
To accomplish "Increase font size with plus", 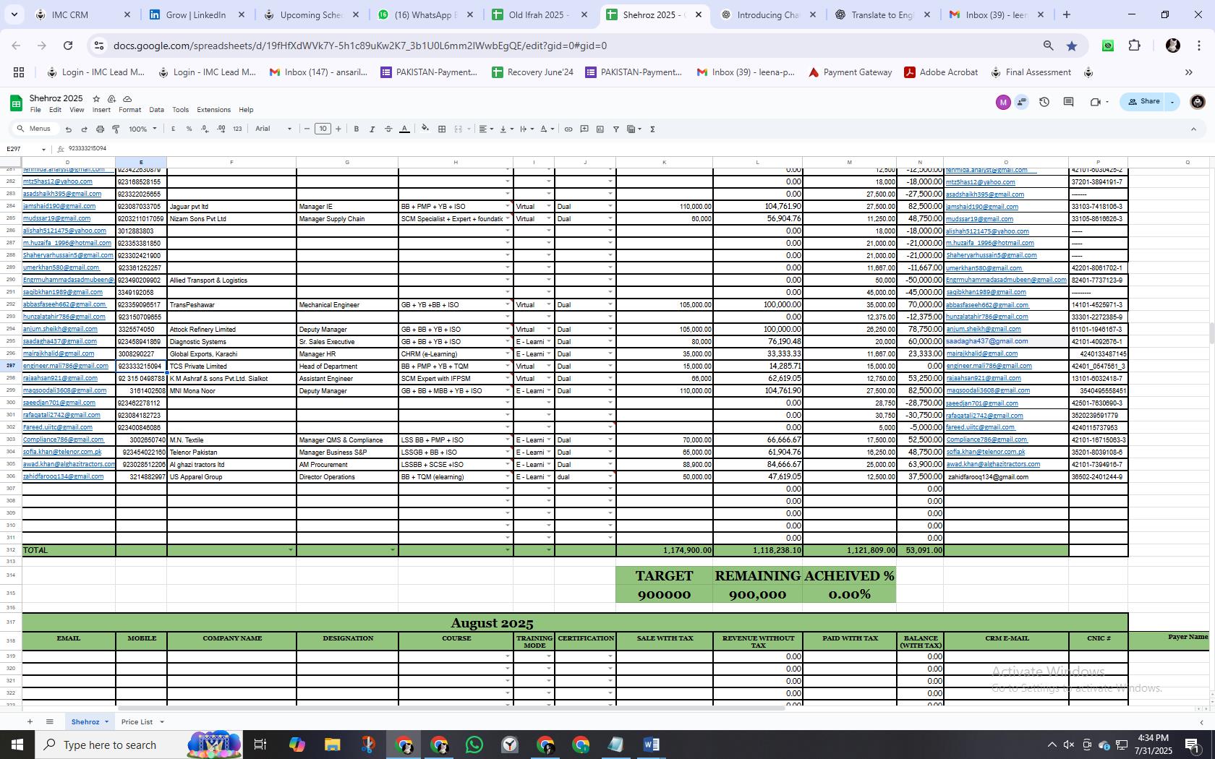I will [338, 129].
